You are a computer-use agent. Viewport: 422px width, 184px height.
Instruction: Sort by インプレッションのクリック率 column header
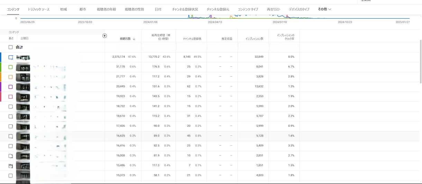(286, 37)
